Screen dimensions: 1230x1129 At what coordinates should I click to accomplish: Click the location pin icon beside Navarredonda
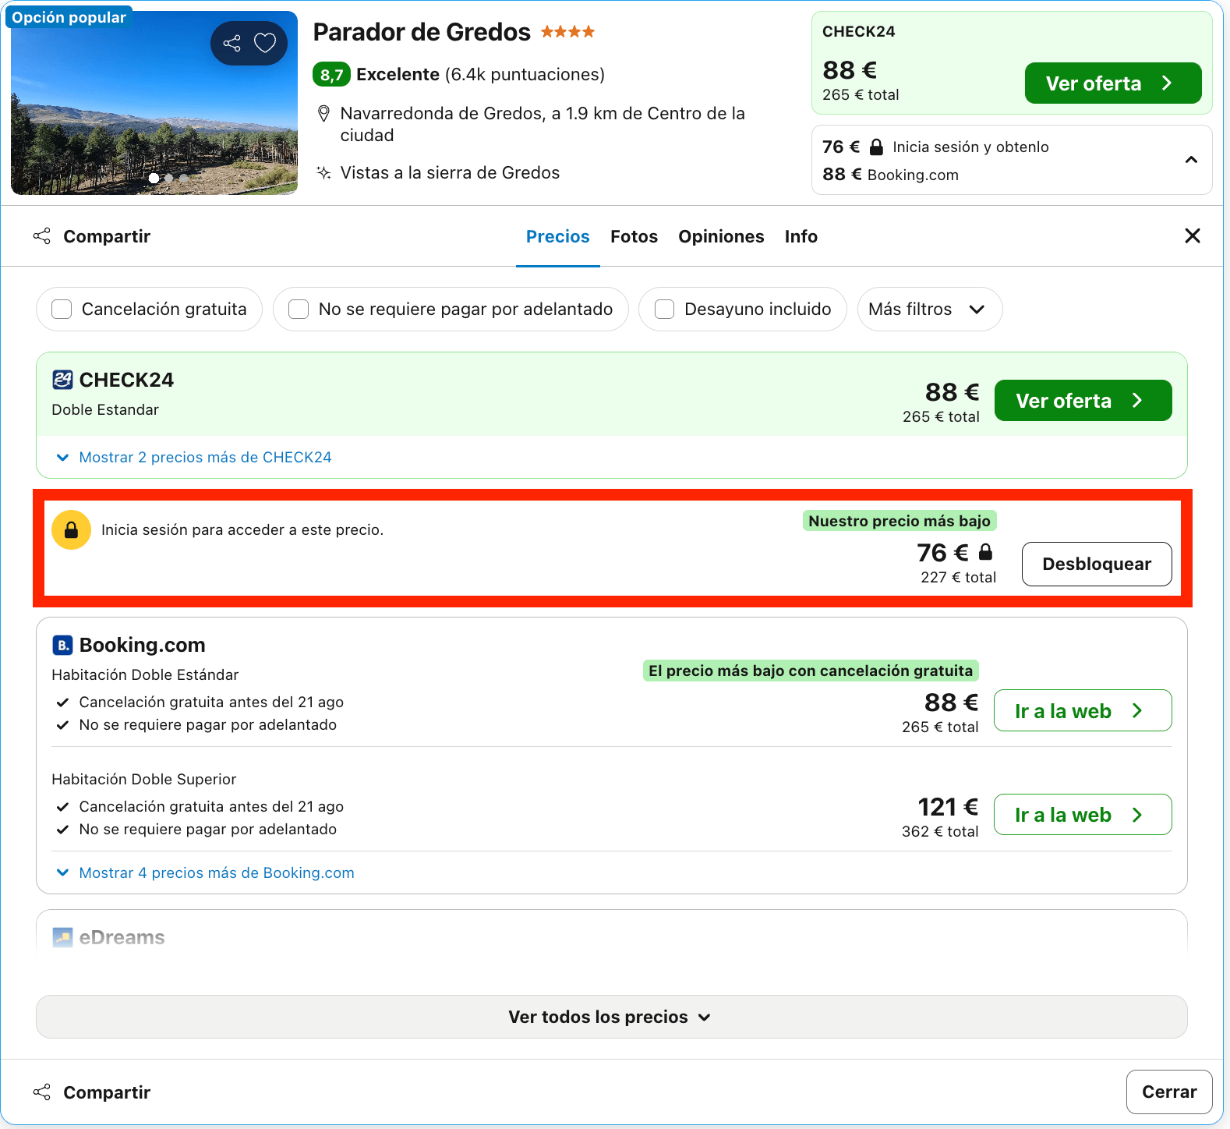pos(324,114)
